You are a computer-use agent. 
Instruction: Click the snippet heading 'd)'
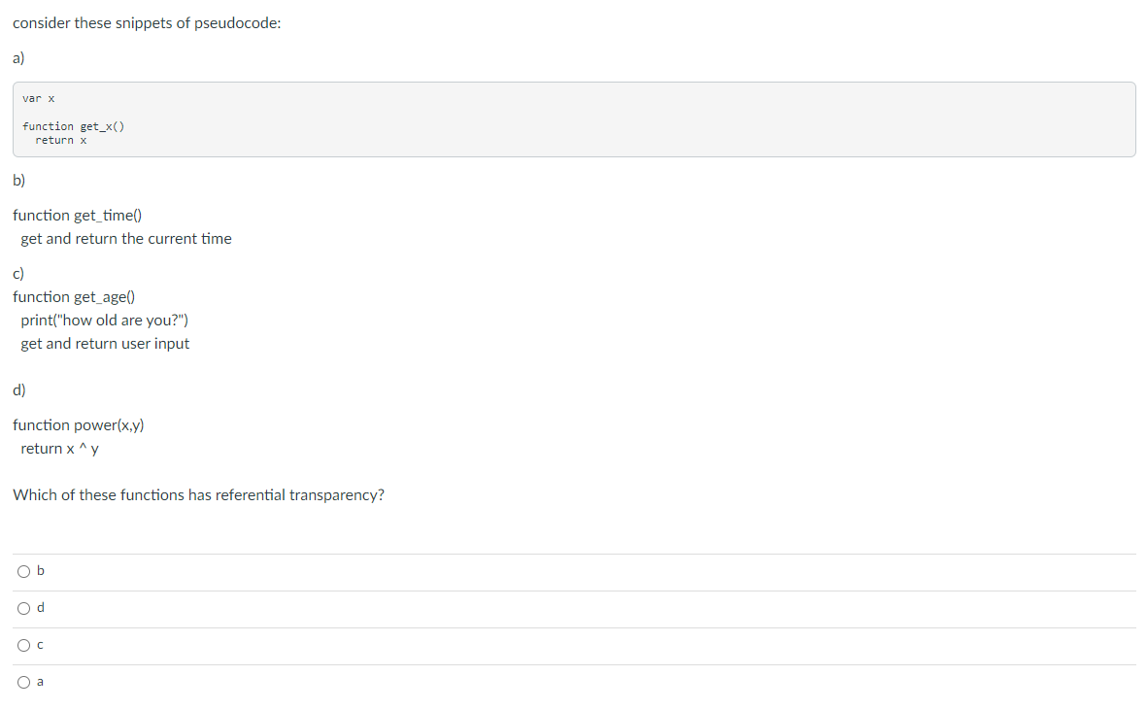coord(17,389)
